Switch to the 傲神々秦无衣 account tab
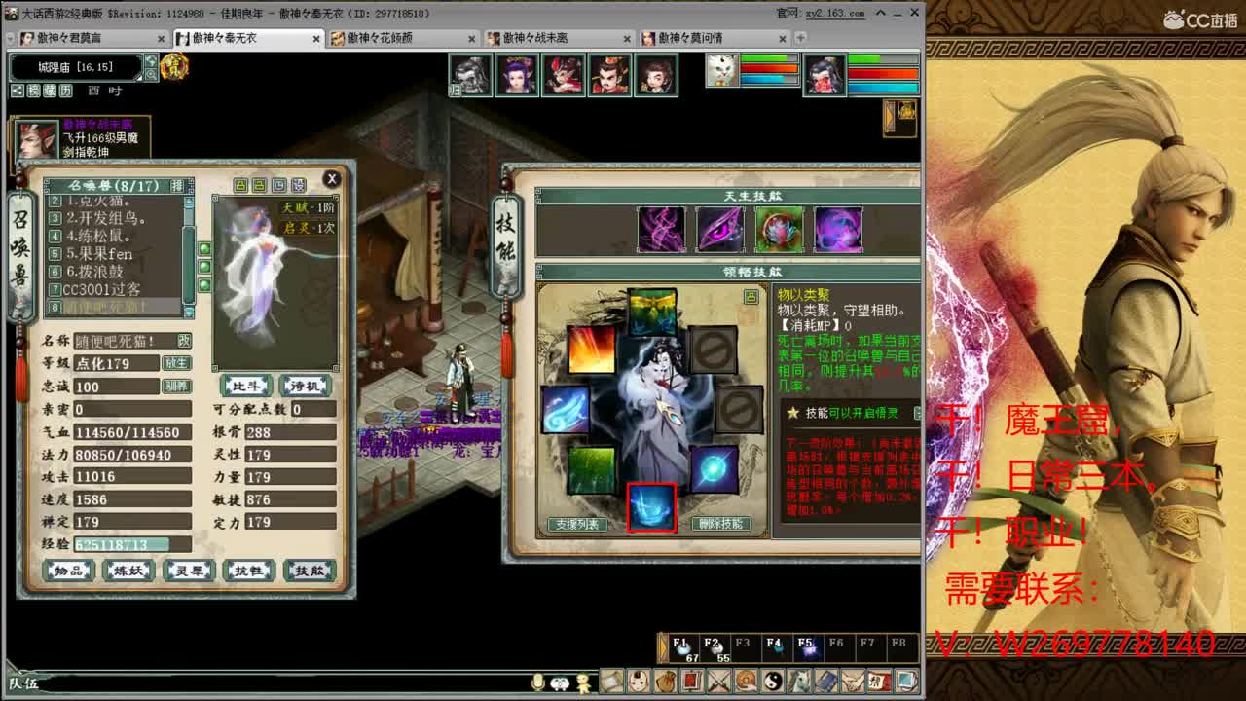1246x701 pixels. pyautogui.click(x=248, y=38)
